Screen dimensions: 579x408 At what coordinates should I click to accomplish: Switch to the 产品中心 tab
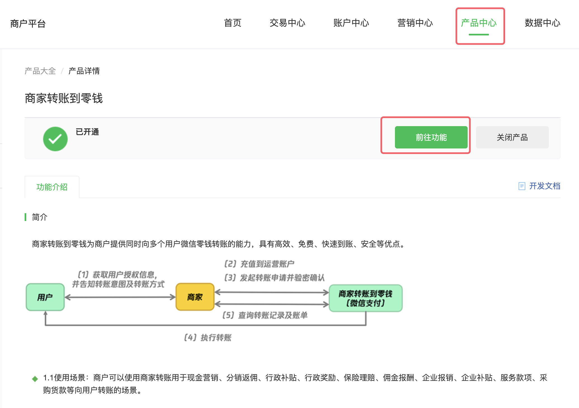click(x=479, y=23)
